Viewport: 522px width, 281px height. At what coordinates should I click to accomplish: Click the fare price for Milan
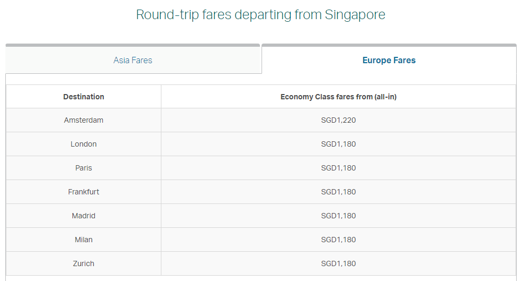[338, 240]
